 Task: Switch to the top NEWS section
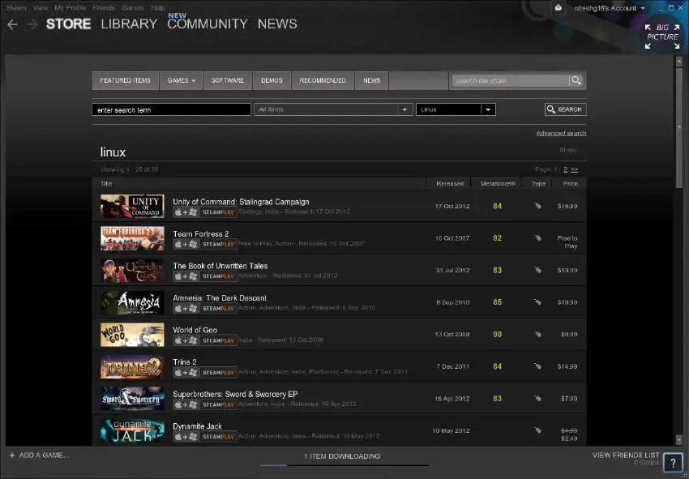tap(277, 24)
